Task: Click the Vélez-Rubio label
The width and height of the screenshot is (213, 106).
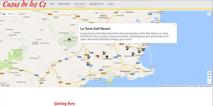Action: pyautogui.click(x=15, y=68)
